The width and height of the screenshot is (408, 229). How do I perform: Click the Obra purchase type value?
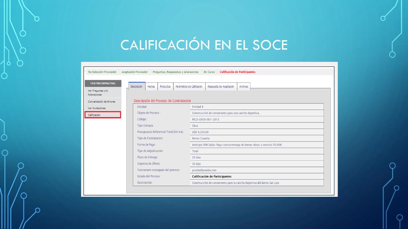coord(195,126)
